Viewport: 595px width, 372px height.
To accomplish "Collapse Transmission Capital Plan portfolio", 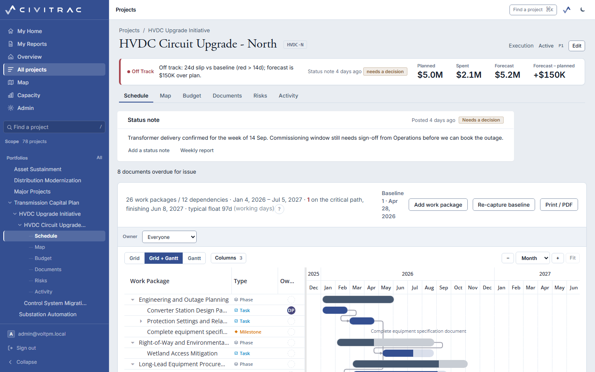I will 10,203.
